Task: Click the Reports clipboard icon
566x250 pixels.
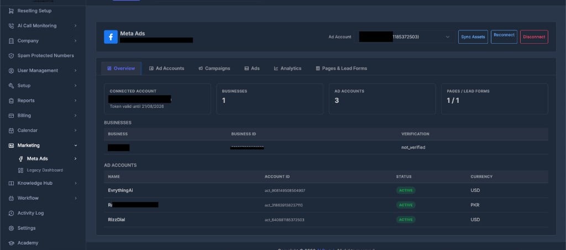Action: 11,101
